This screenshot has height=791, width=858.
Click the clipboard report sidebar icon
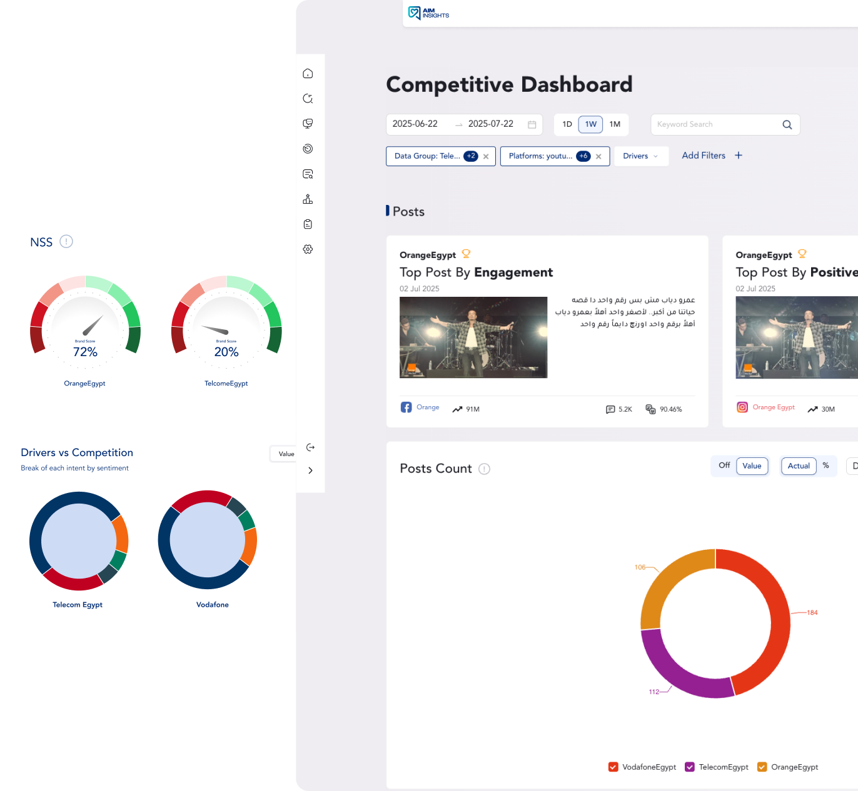point(308,224)
